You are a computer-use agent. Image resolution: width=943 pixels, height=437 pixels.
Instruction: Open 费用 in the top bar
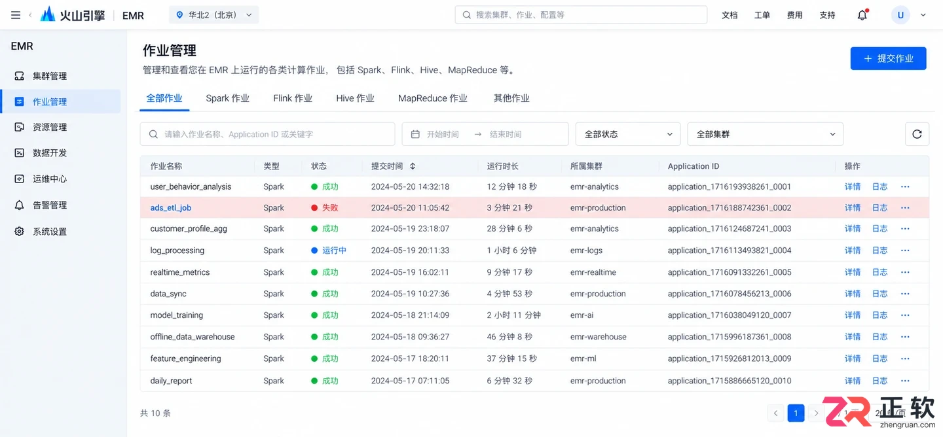coord(795,15)
